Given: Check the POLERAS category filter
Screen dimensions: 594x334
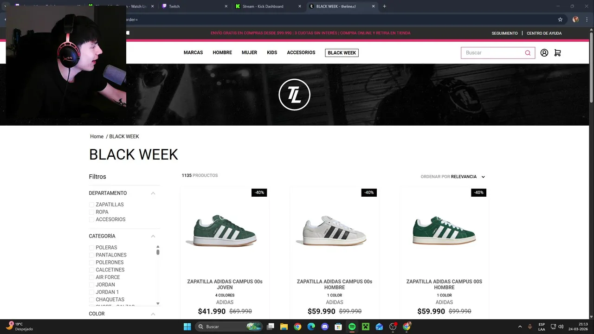Looking at the screenshot, I should click(x=92, y=248).
